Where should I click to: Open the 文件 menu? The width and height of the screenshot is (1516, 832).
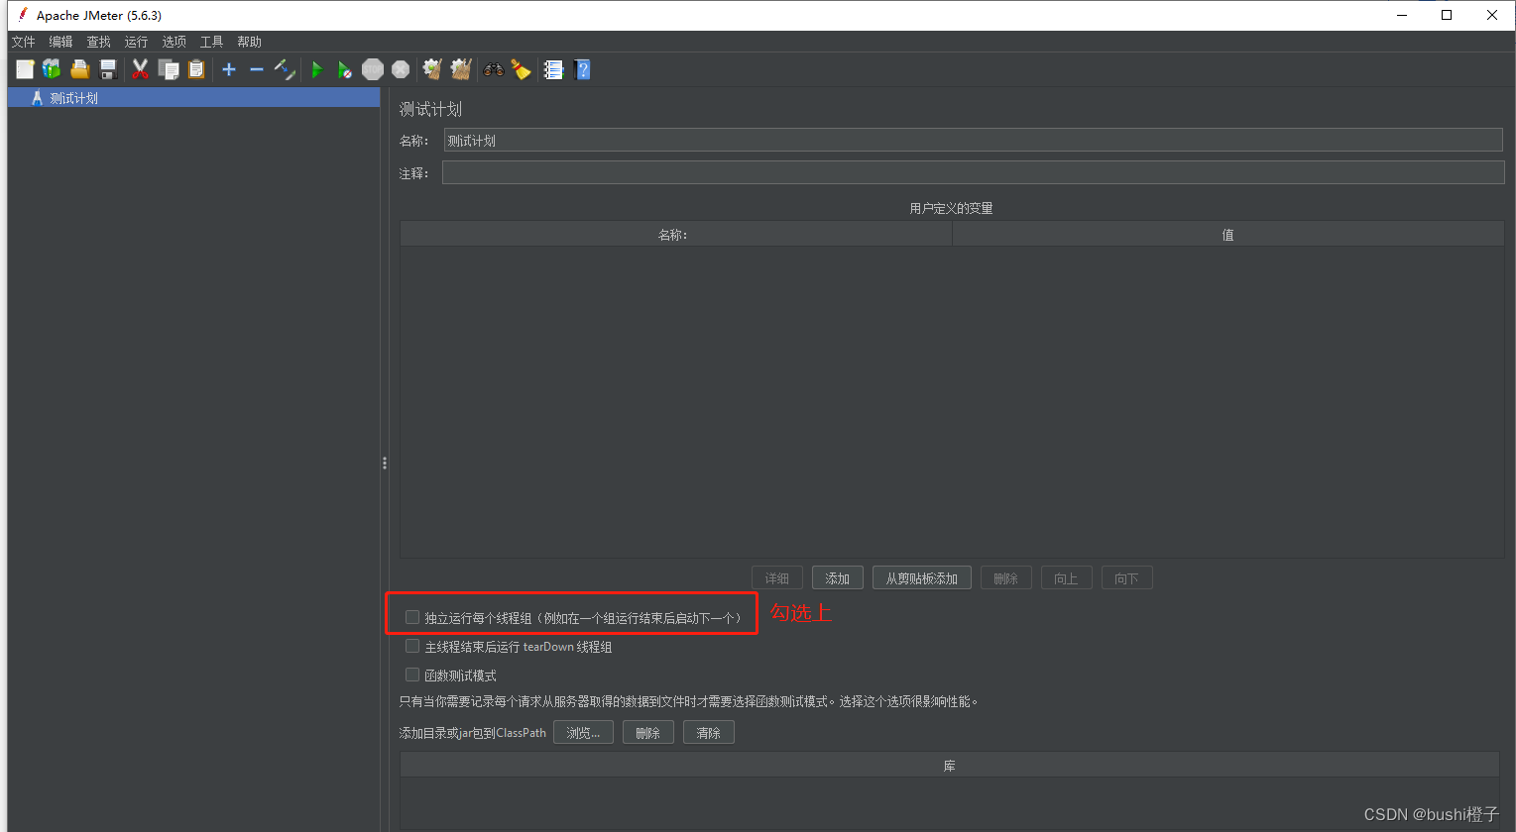click(x=23, y=42)
